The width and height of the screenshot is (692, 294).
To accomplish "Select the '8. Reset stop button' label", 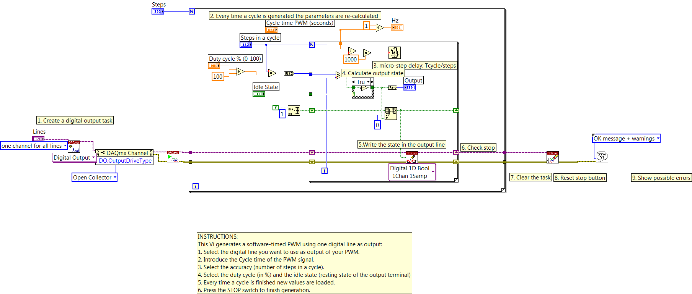I will point(580,178).
